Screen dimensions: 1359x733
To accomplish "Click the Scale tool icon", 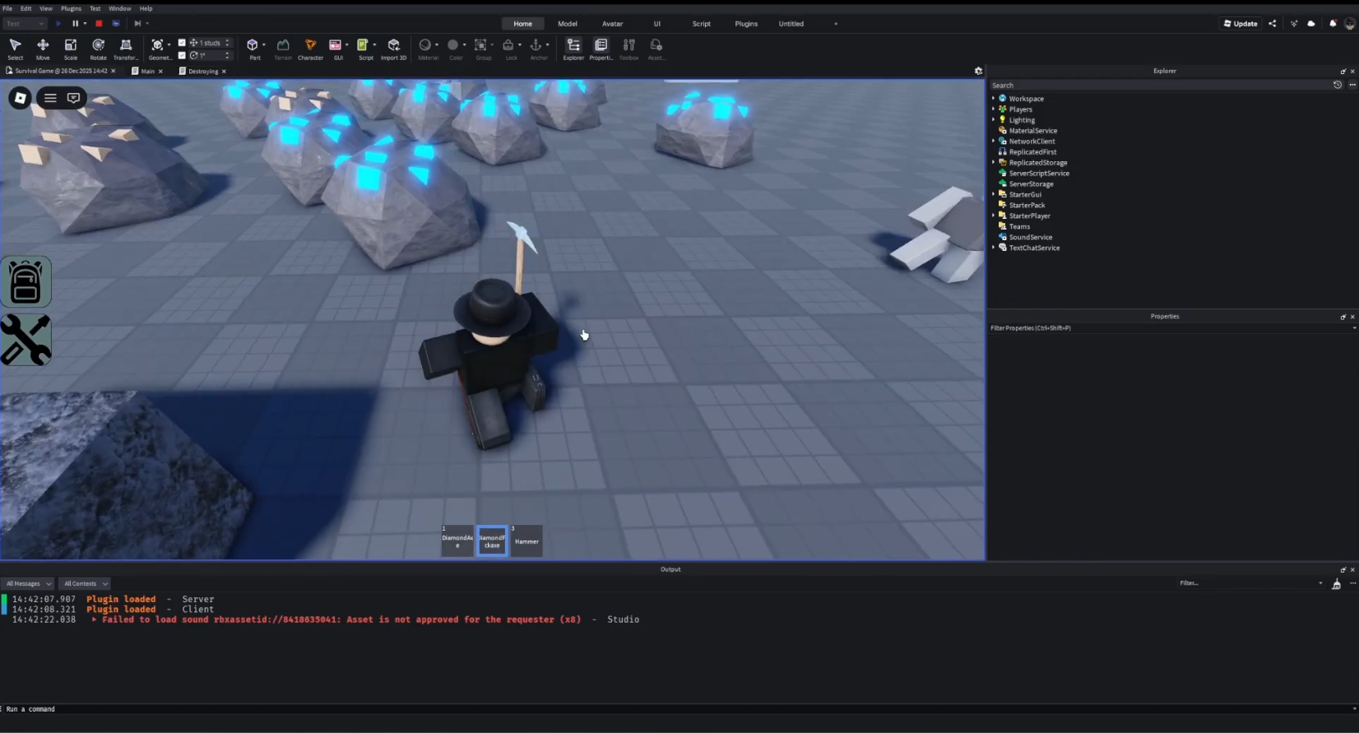I will point(71,49).
